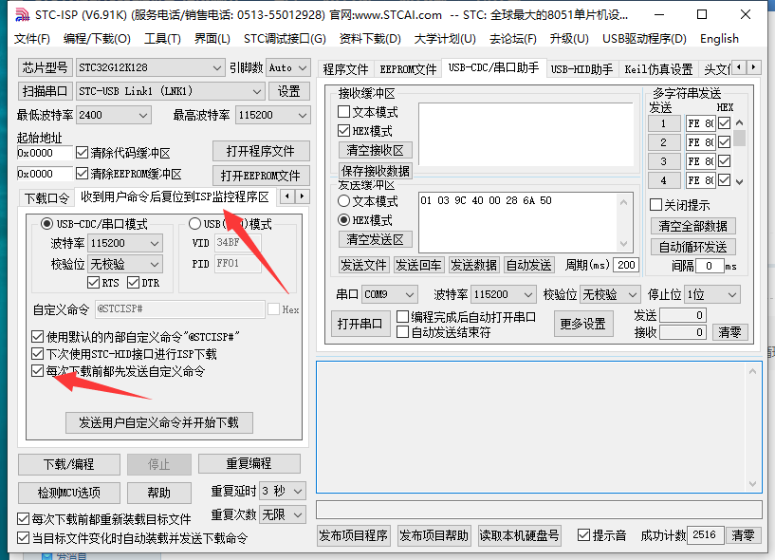Screen dimensions: 775x560
Task: Expand the 最高波特率 115200 dropdown
Action: click(x=273, y=115)
